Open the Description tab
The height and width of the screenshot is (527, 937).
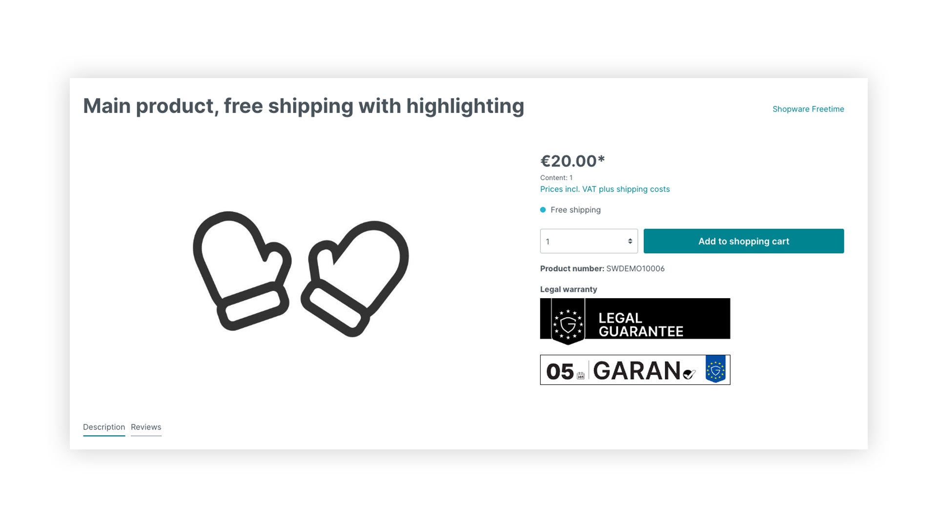(104, 427)
